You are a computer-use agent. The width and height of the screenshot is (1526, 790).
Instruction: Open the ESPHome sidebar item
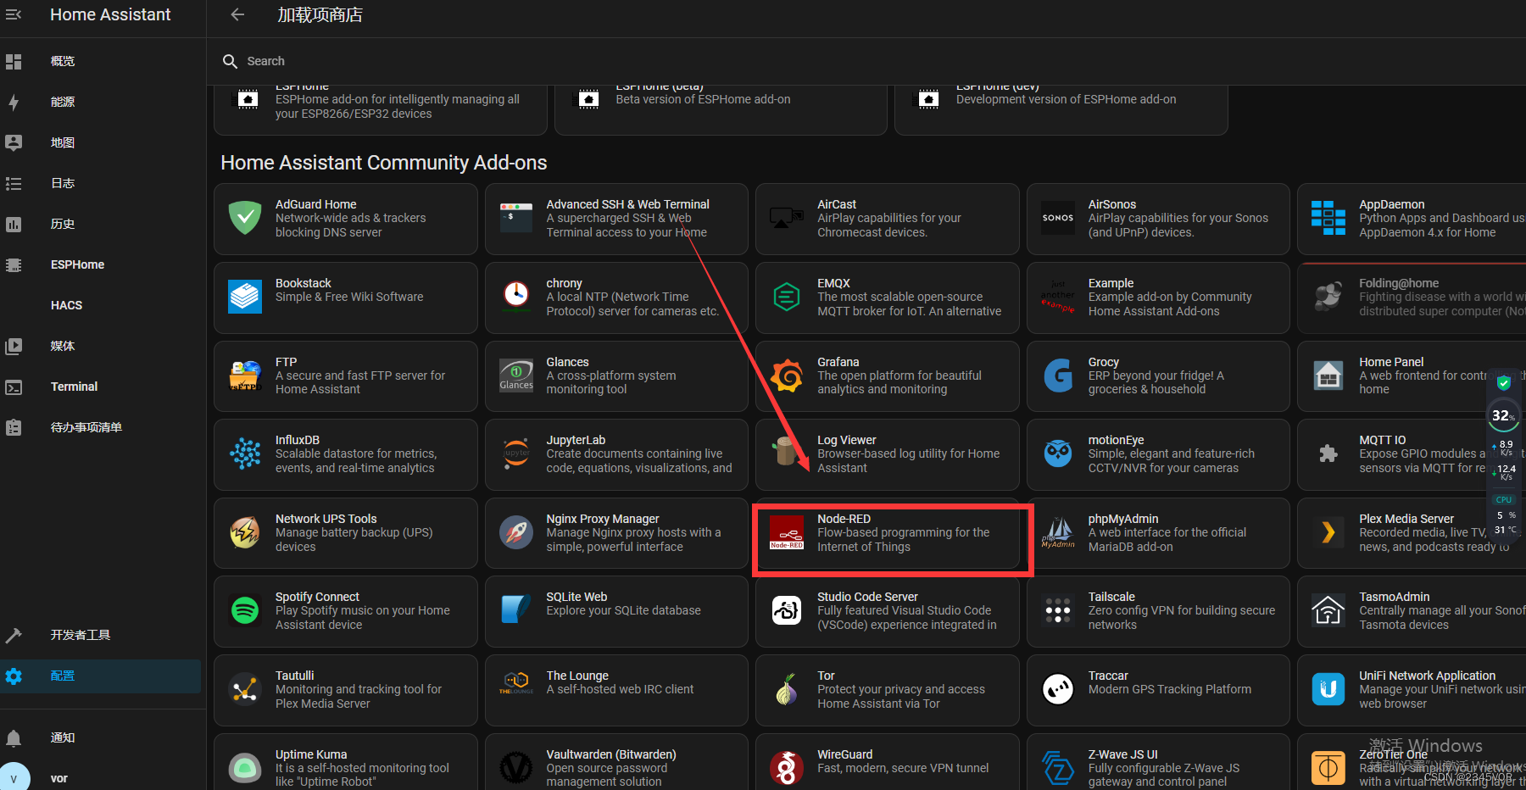tap(102, 264)
